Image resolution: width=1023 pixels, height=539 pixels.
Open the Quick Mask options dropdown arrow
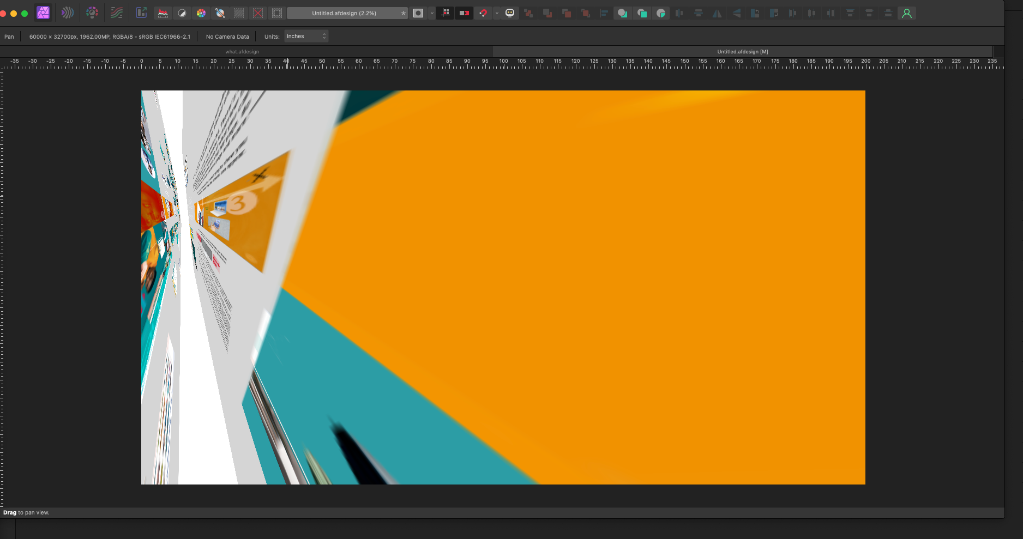(432, 13)
